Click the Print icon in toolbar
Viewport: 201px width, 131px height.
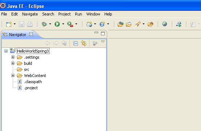coord(30,24)
